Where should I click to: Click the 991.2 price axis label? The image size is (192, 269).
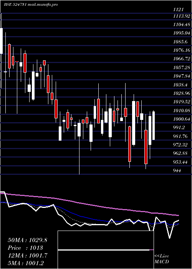click(x=179, y=128)
